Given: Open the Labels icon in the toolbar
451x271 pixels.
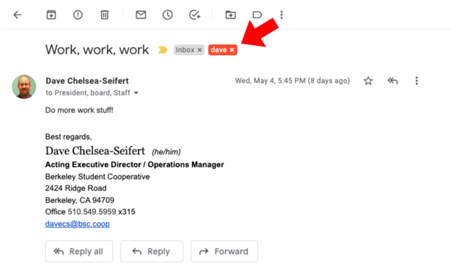Looking at the screenshot, I should [x=257, y=15].
